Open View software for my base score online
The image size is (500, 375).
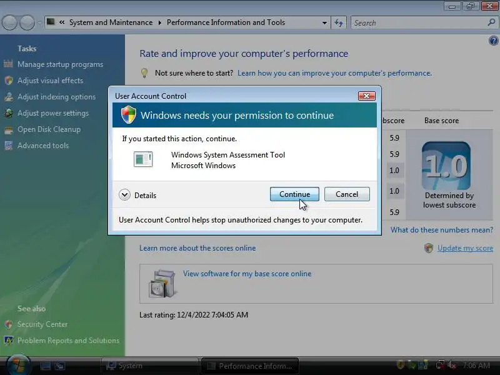pos(247,274)
